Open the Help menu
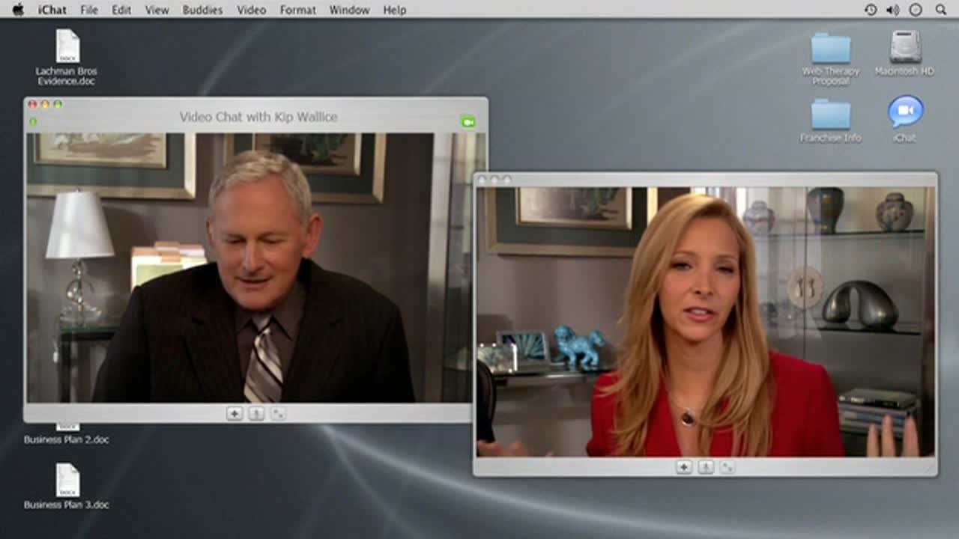Screen dimensions: 959x539 coord(395,10)
